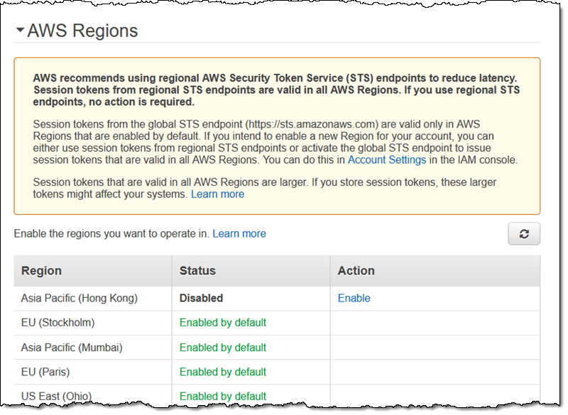The height and width of the screenshot is (415, 568).
Task: Click the Status column header
Action: coord(197,270)
